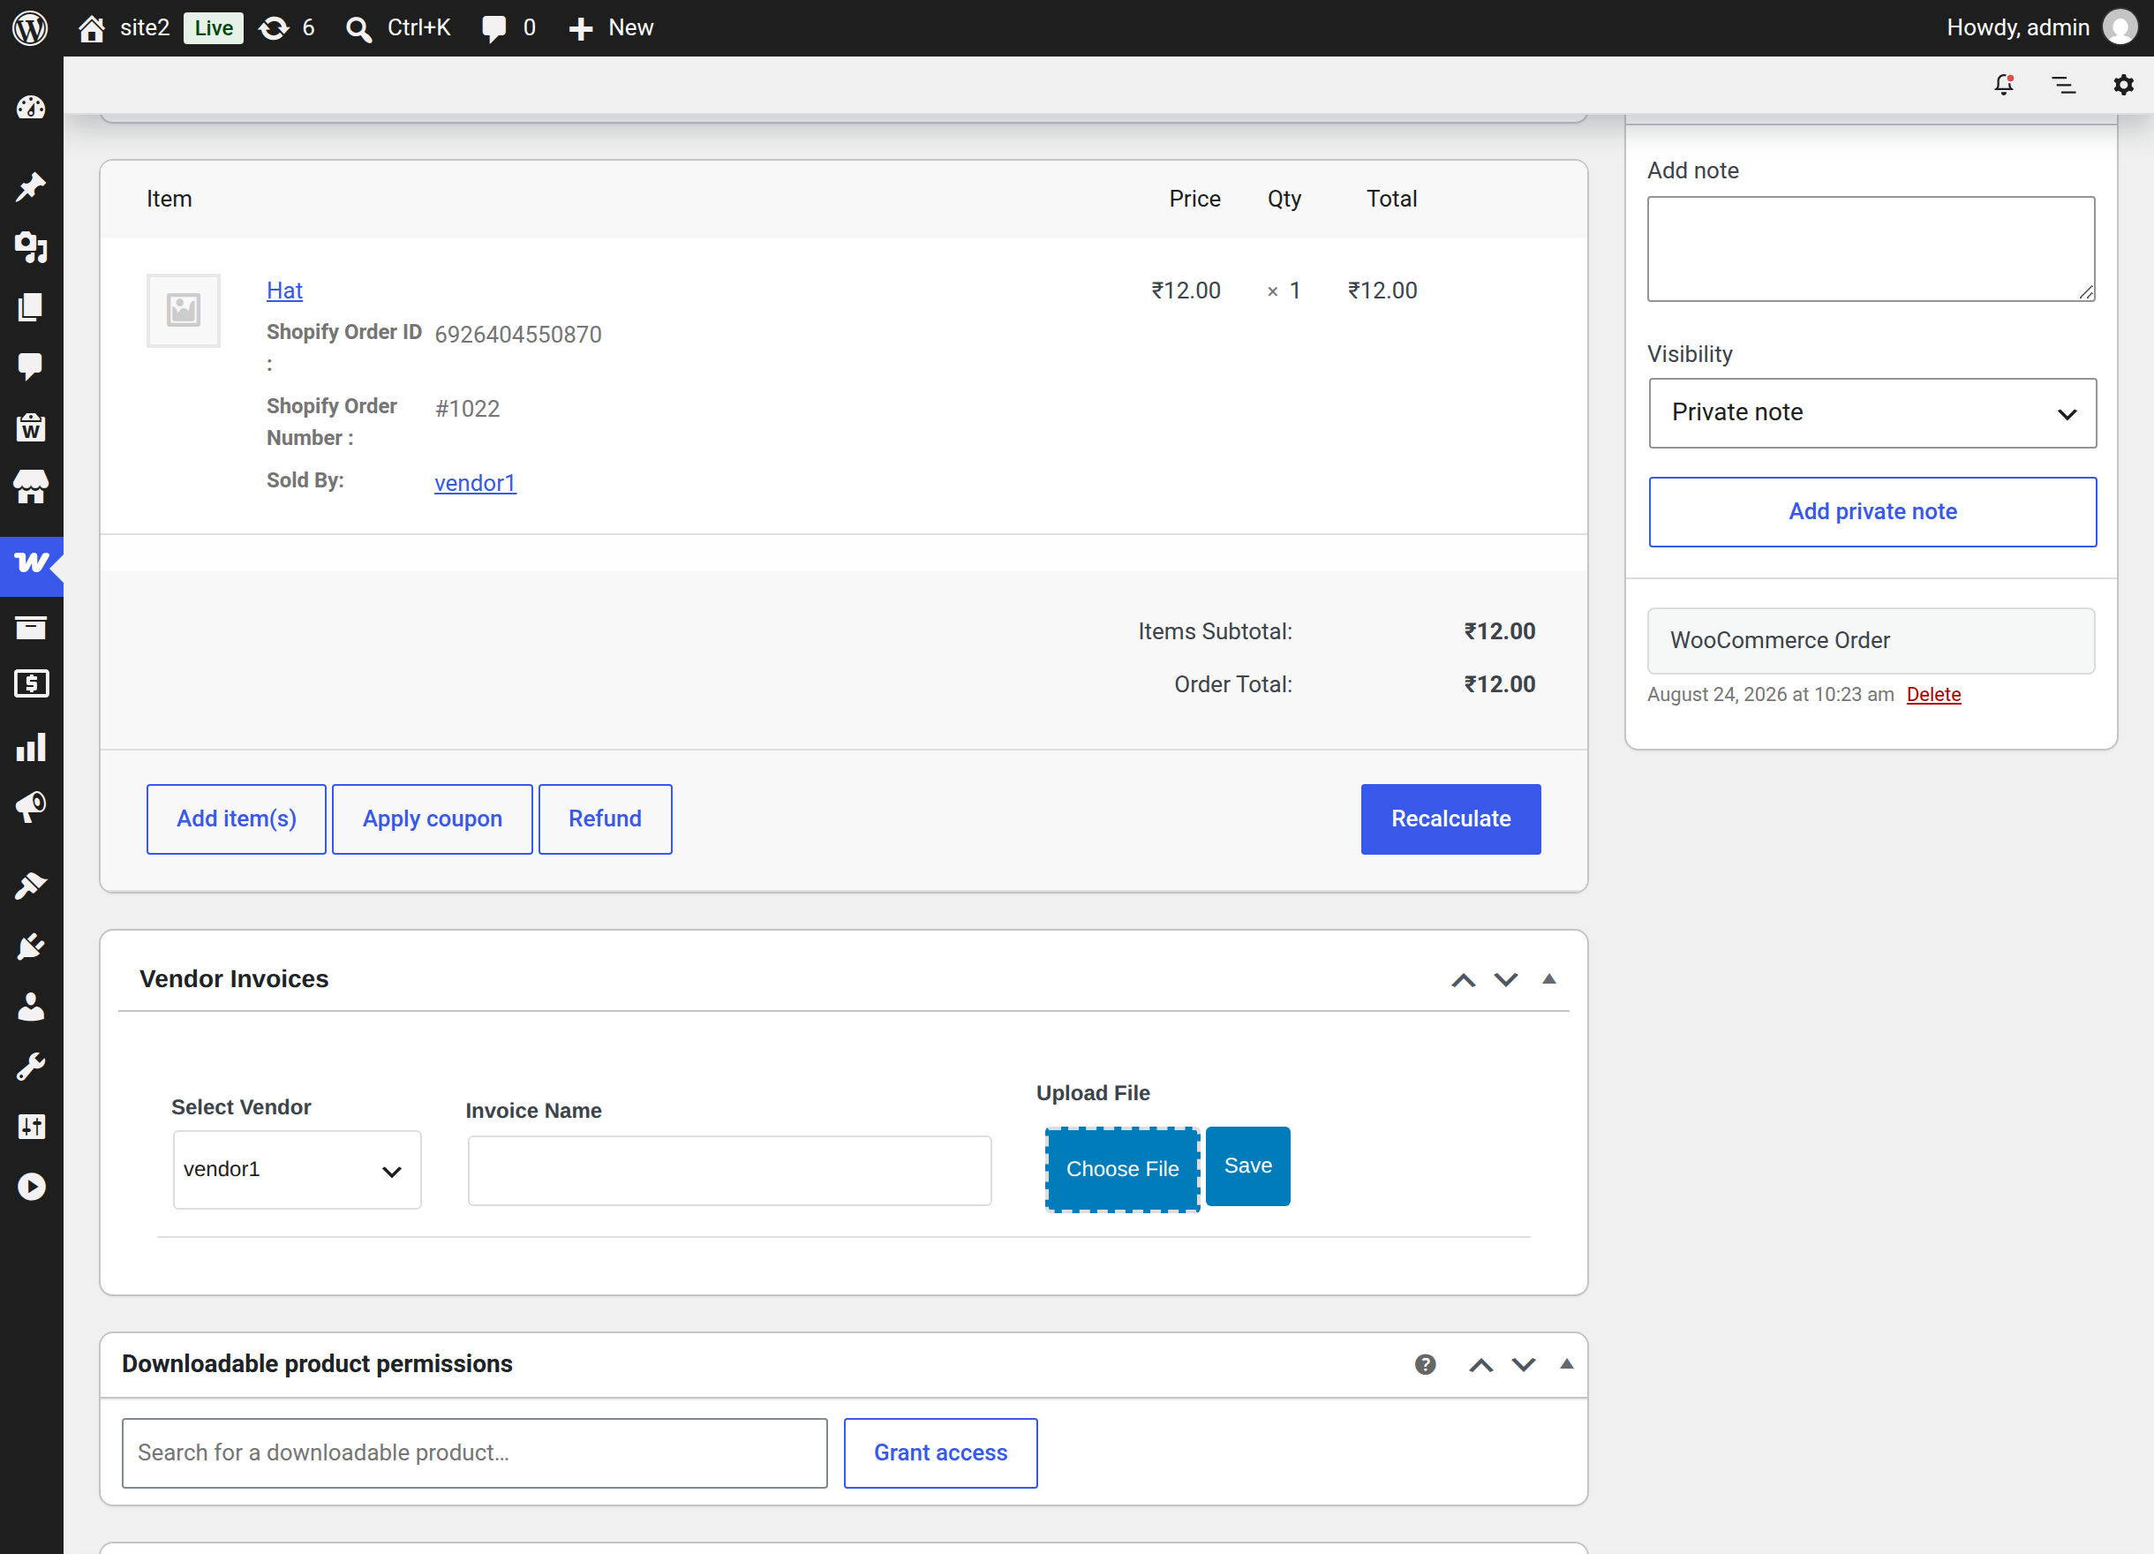Click the Hat product thumbnail
The image size is (2154, 1554).
point(184,311)
